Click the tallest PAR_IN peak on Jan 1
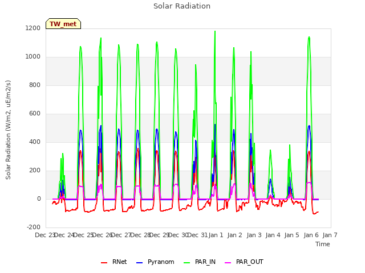Screen dimensions: 365x273 [215, 31]
